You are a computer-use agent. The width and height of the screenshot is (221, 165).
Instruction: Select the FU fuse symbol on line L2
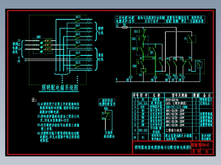[125, 27]
